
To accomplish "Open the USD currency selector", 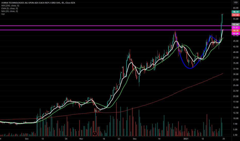I will [236, 3].
